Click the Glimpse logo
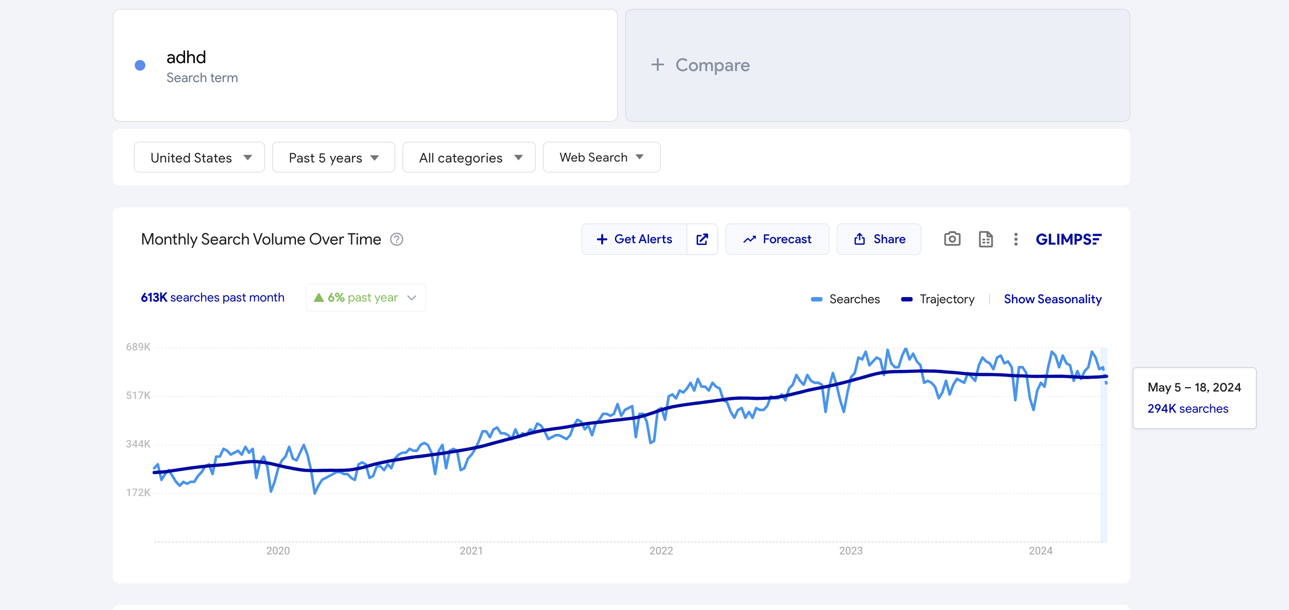Viewport: 1289px width, 610px height. (1068, 239)
